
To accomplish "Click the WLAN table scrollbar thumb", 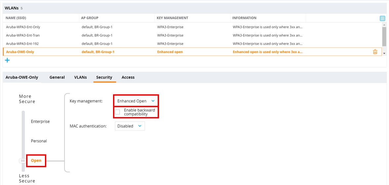I will tap(384, 36).
